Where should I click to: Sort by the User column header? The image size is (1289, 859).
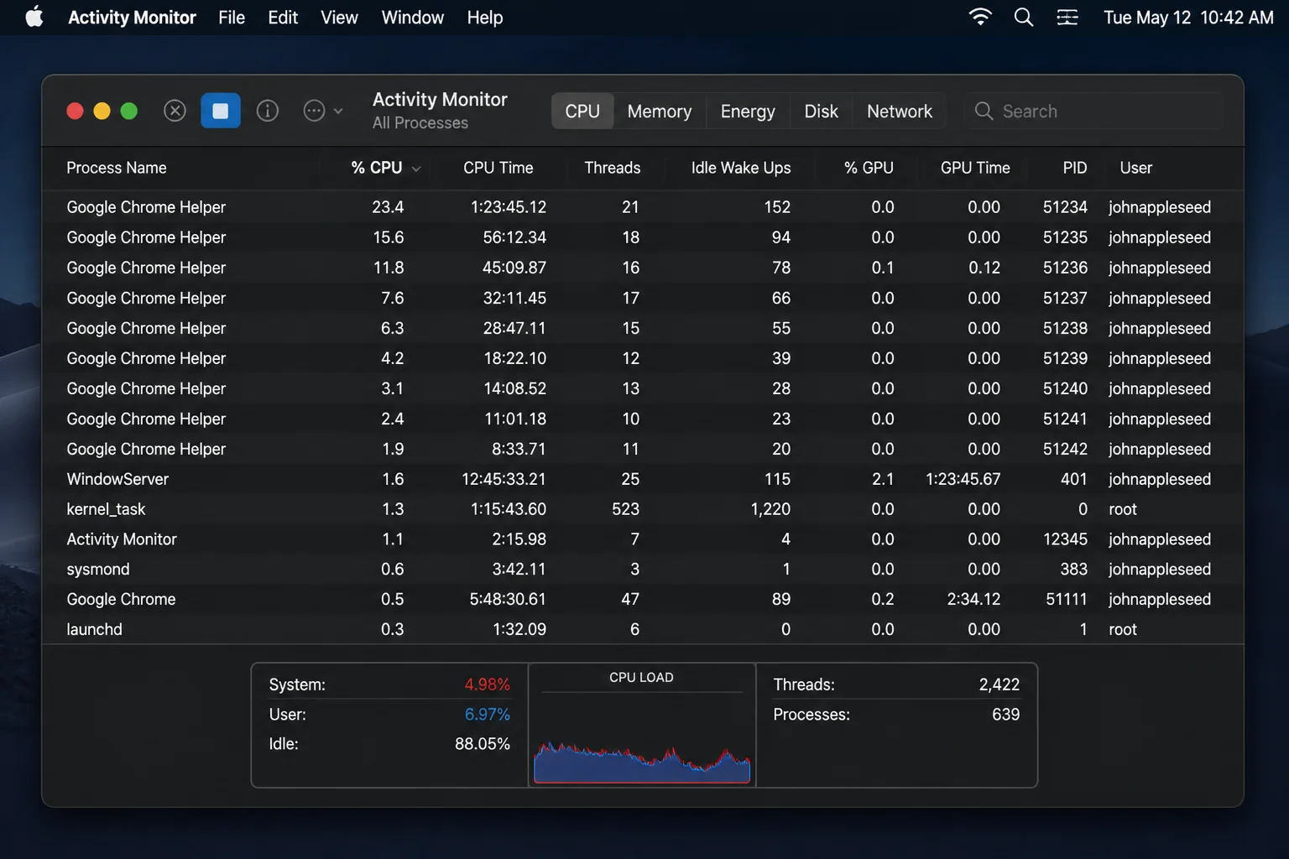[x=1135, y=168]
